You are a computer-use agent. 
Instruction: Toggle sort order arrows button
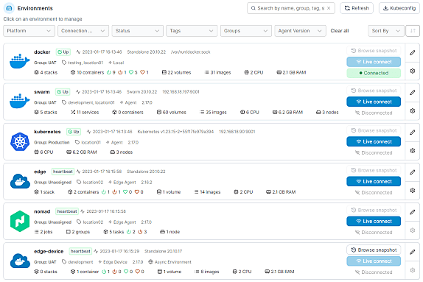413,31
